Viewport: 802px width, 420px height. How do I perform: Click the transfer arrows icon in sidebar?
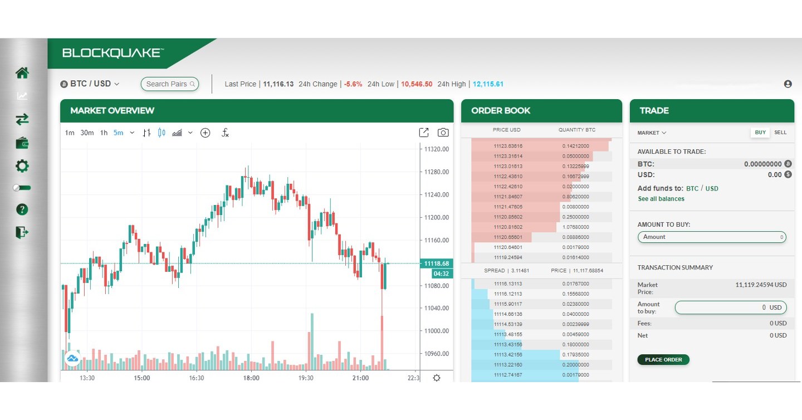point(21,119)
